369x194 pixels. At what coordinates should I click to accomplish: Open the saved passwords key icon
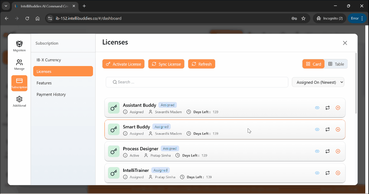294,18
